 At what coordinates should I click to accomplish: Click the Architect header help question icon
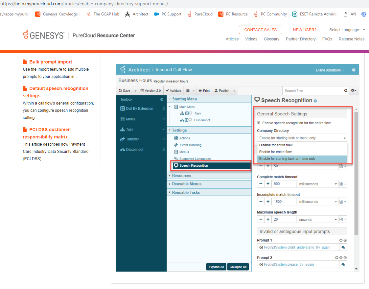coord(354,70)
